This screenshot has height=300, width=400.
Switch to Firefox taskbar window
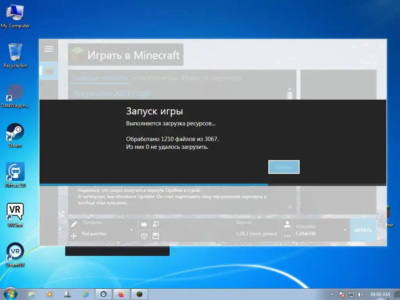(121, 294)
